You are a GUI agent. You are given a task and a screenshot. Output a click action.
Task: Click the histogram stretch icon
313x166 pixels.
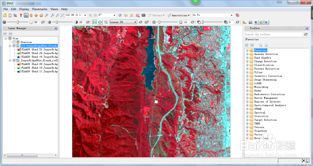click(x=147, y=22)
